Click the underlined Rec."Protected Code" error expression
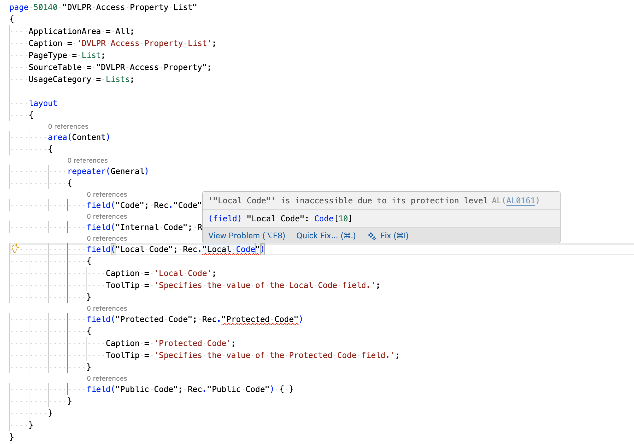634x444 pixels. tap(260, 319)
